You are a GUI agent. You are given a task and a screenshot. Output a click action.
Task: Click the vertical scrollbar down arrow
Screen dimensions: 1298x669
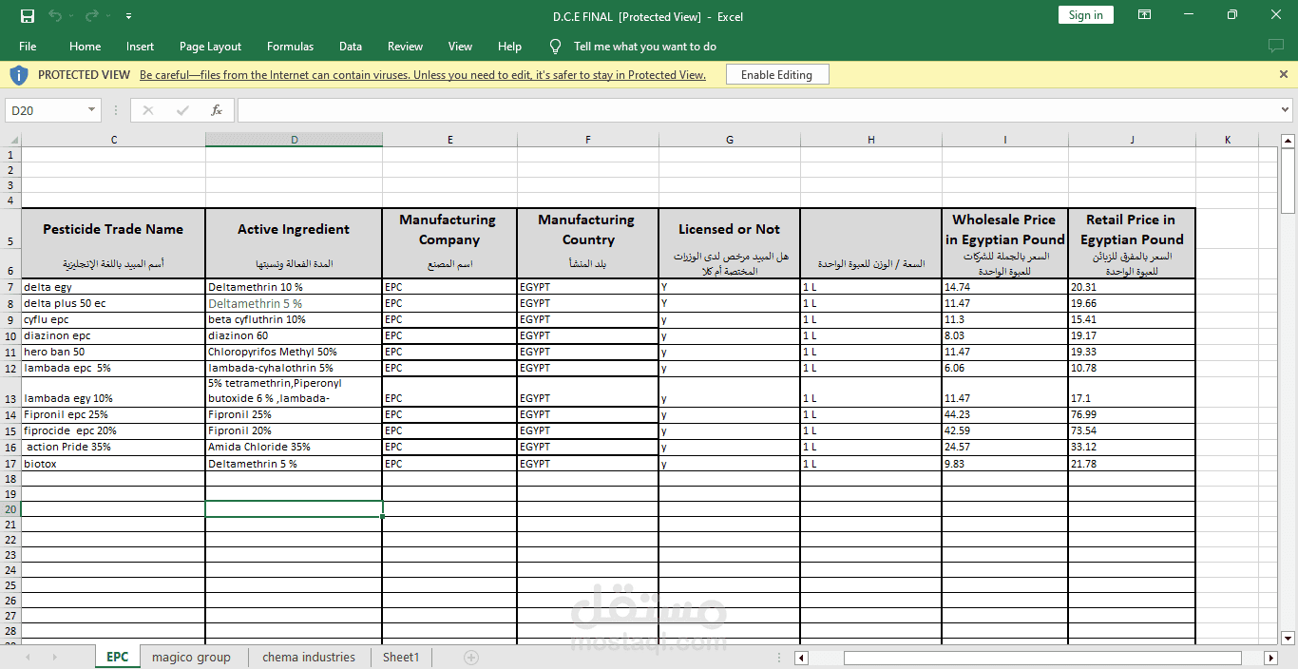(1288, 638)
